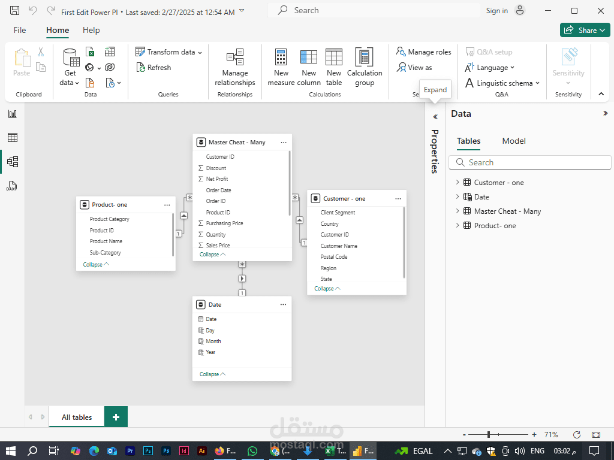Open the file title saved-info dropdown arrow

242,11
